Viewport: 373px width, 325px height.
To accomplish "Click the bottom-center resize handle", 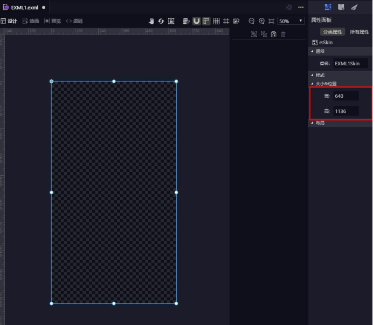I will click(x=114, y=303).
